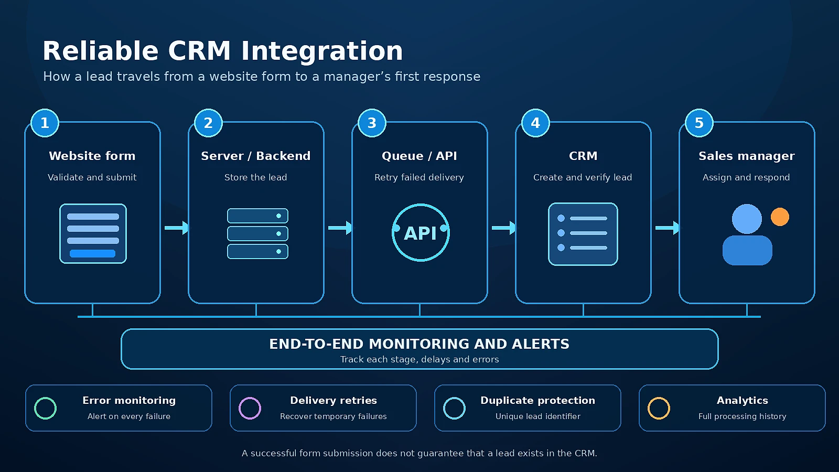Viewport: 839px width, 472px height.
Task: Select the "Website form" heading
Action: (92, 156)
